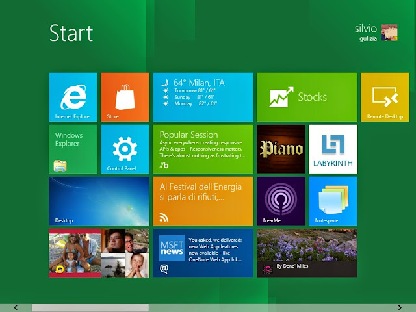
Task: Click the Start heading text
Action: [71, 33]
